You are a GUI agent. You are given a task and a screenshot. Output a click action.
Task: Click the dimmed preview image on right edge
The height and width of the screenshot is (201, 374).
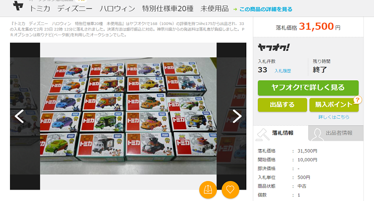(x=231, y=116)
